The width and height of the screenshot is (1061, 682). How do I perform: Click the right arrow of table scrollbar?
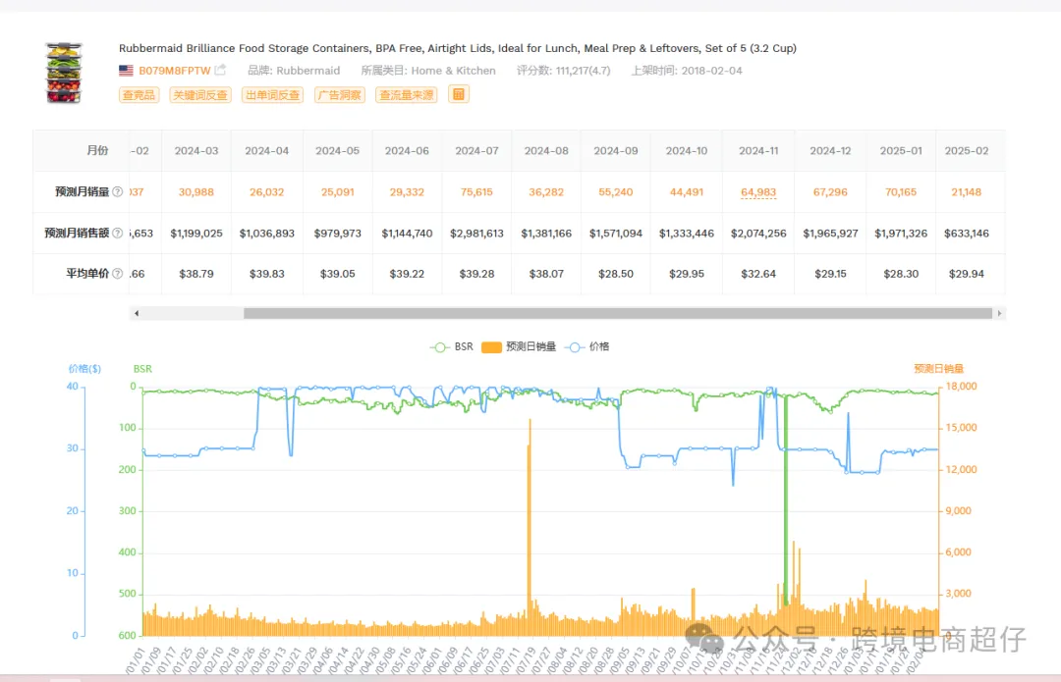(x=999, y=313)
